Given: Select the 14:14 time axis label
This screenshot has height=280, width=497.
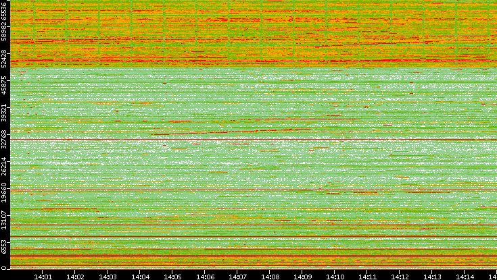Looking at the screenshot, I should click(465, 277).
